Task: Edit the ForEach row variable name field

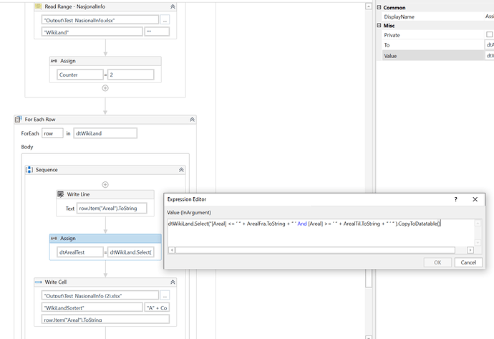Action: point(52,133)
